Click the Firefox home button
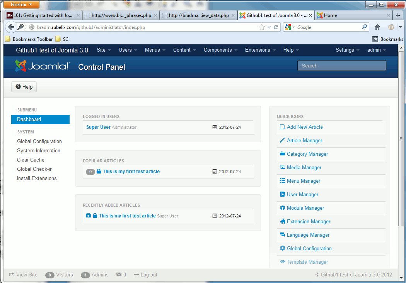Viewport: 406px width, 283px height. coord(377,27)
